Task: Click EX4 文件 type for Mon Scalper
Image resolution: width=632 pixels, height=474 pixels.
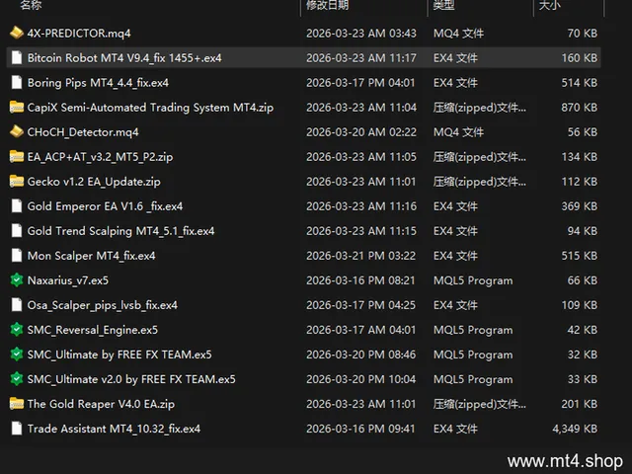Action: point(455,256)
